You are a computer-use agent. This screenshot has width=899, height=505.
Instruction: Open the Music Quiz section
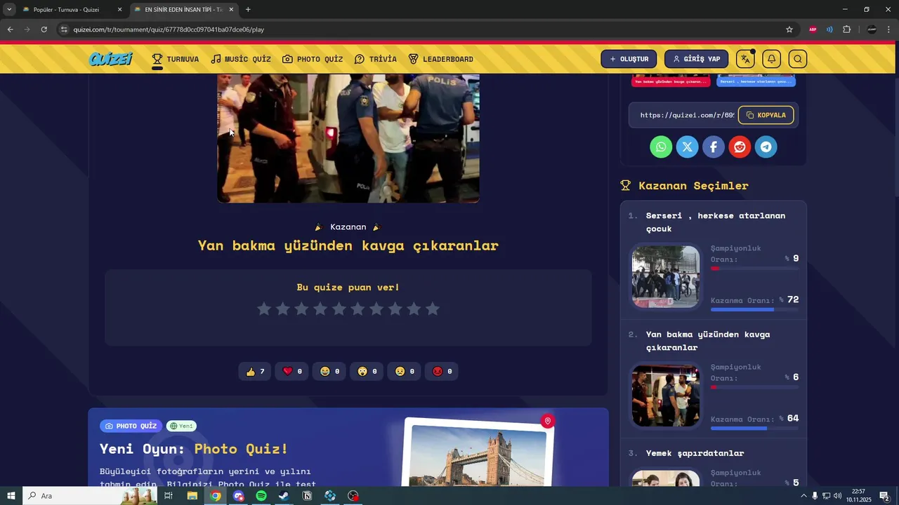[241, 59]
